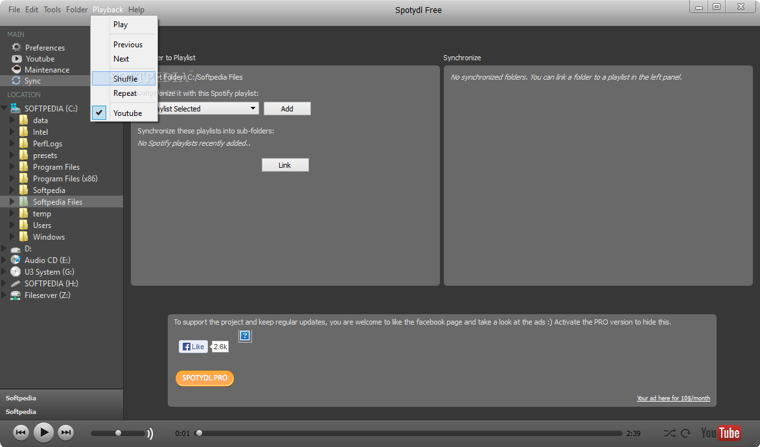
Task: Click the Add button beside playlist dropdown
Action: tap(287, 109)
